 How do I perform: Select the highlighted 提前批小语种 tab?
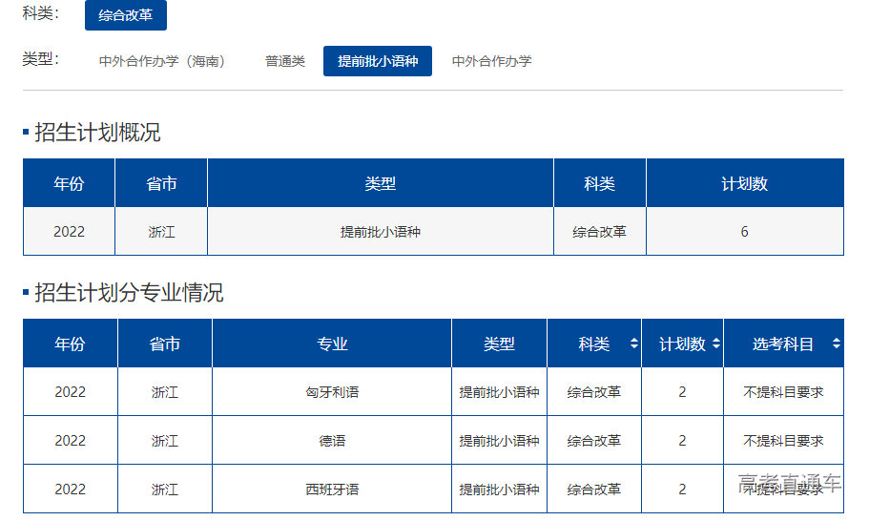(x=378, y=61)
